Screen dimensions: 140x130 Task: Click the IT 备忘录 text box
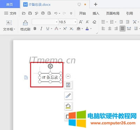tap(50, 78)
